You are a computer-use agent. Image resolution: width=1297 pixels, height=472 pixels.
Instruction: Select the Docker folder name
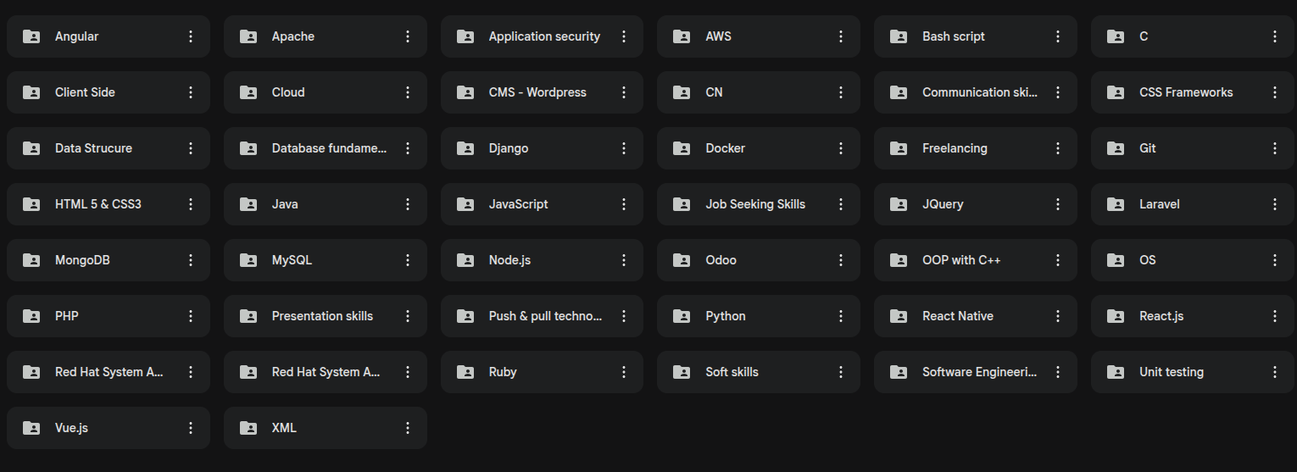[726, 148]
